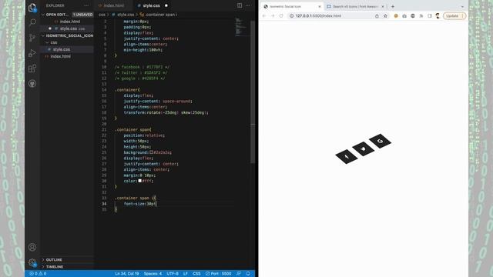Open the Extensions puzzle icon in Chrome

[x=421, y=15]
